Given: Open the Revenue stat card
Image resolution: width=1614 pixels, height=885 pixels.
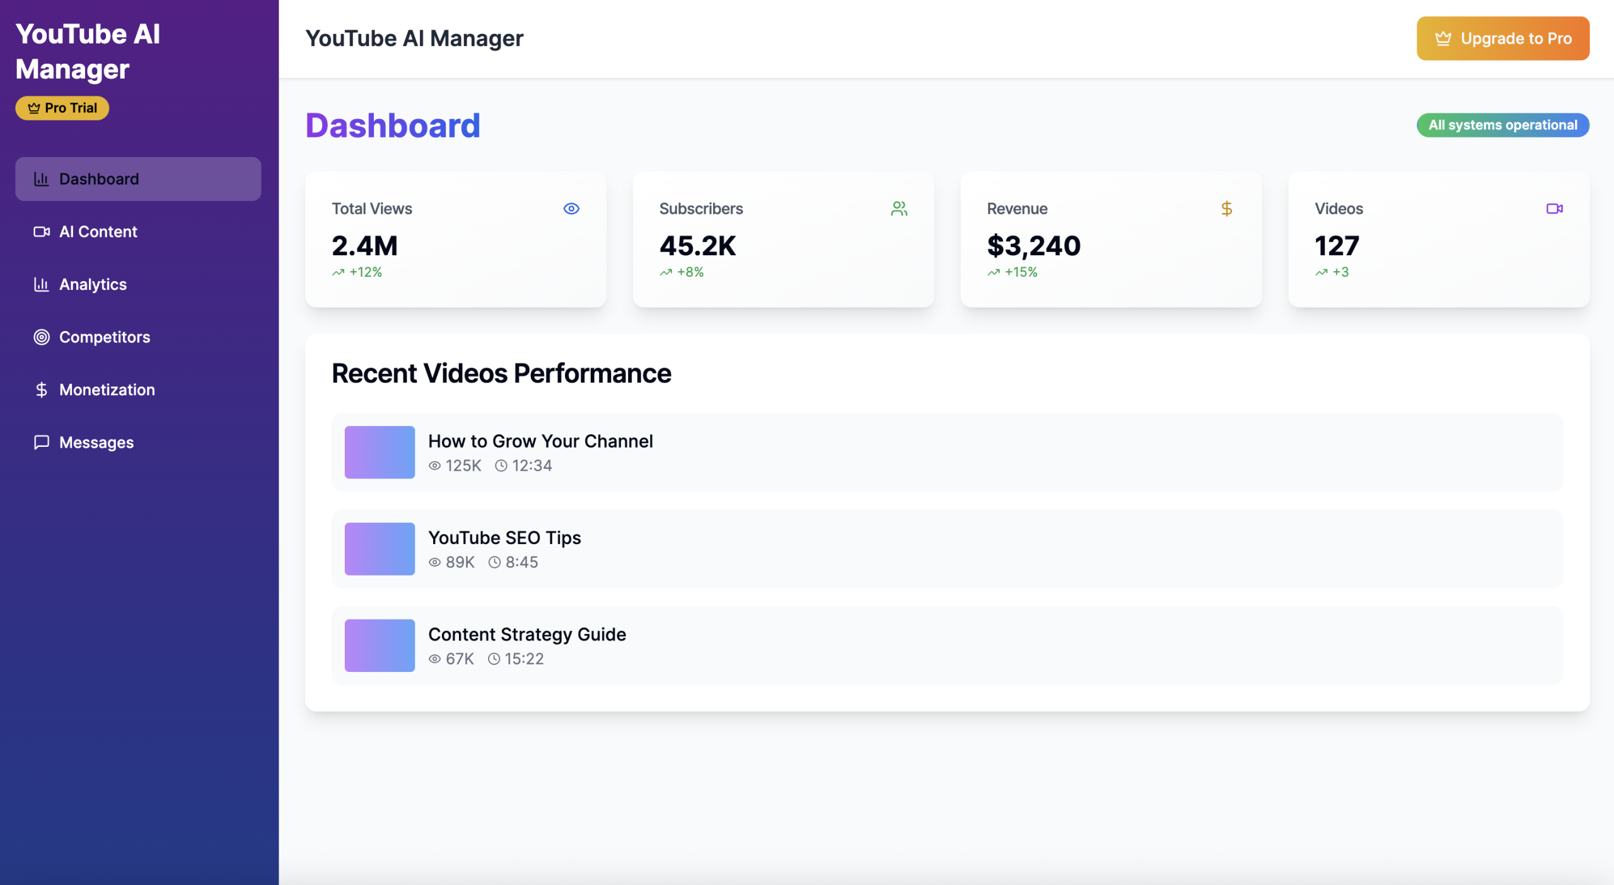Looking at the screenshot, I should point(1111,240).
